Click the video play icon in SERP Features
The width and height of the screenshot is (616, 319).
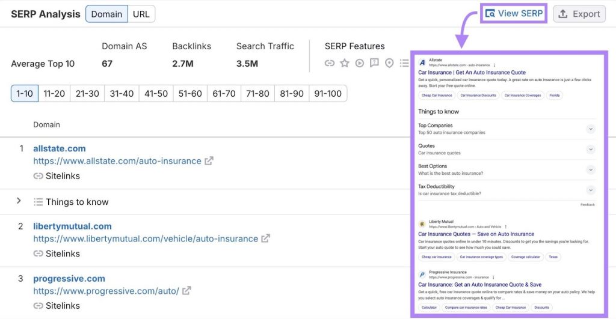360,63
